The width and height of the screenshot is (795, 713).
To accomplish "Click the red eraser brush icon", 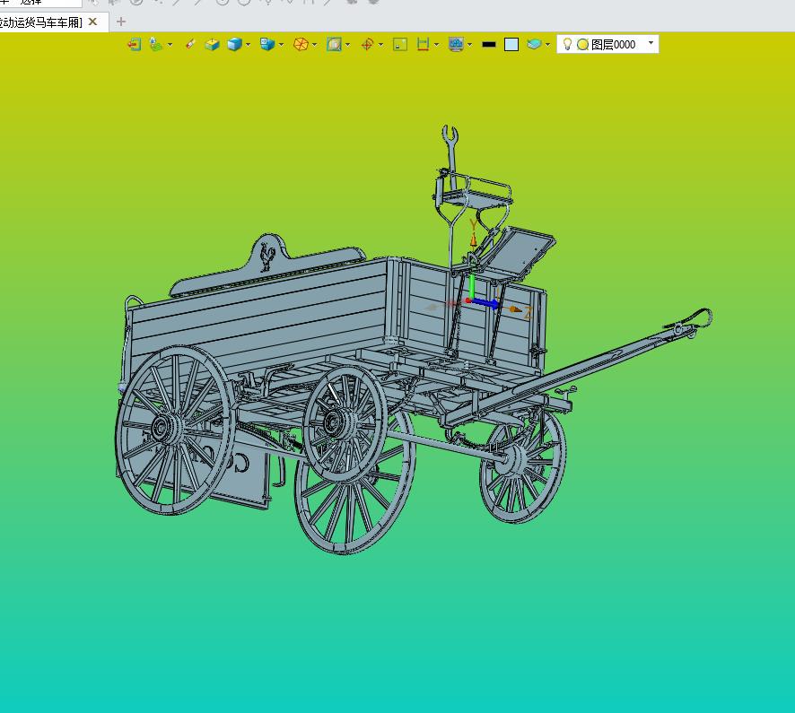I will coord(190,45).
